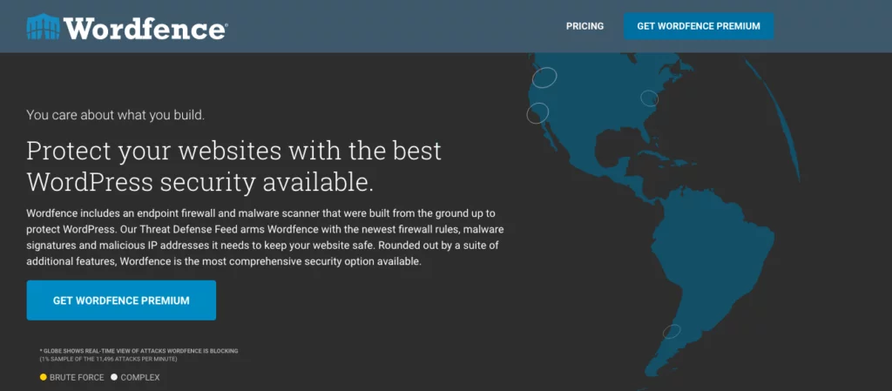Click the yellow Brute Force legend dot
Viewport: 892px width, 391px height.
click(44, 377)
